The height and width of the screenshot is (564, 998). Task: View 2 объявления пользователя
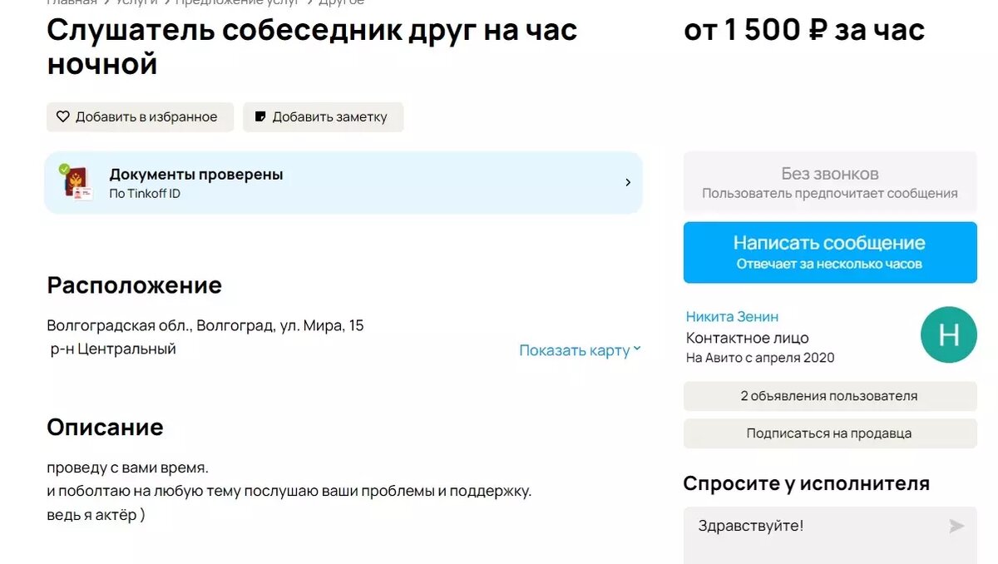tap(829, 396)
